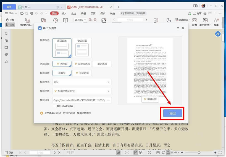This screenshot has width=226, height=157.
Task: Click 编辑水印 edit watermark button on preview
Action: [x=150, y=99]
